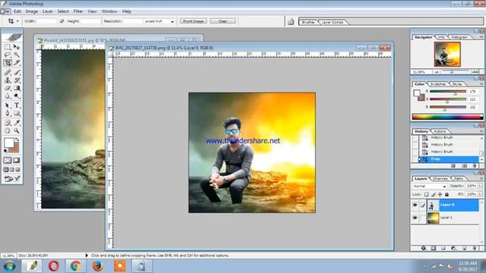This screenshot has width=486, height=273.
Task: Select the Healing Brush tool
Action: click(8, 73)
